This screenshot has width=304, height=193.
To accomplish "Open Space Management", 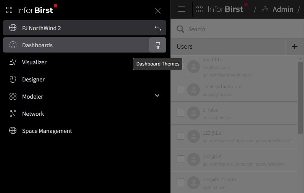I will pos(47,131).
